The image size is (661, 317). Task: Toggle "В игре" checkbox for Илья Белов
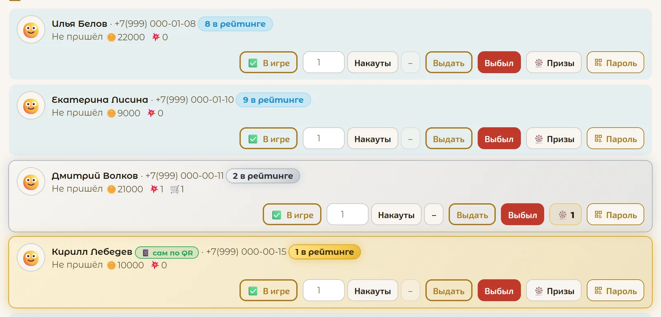pyautogui.click(x=253, y=63)
